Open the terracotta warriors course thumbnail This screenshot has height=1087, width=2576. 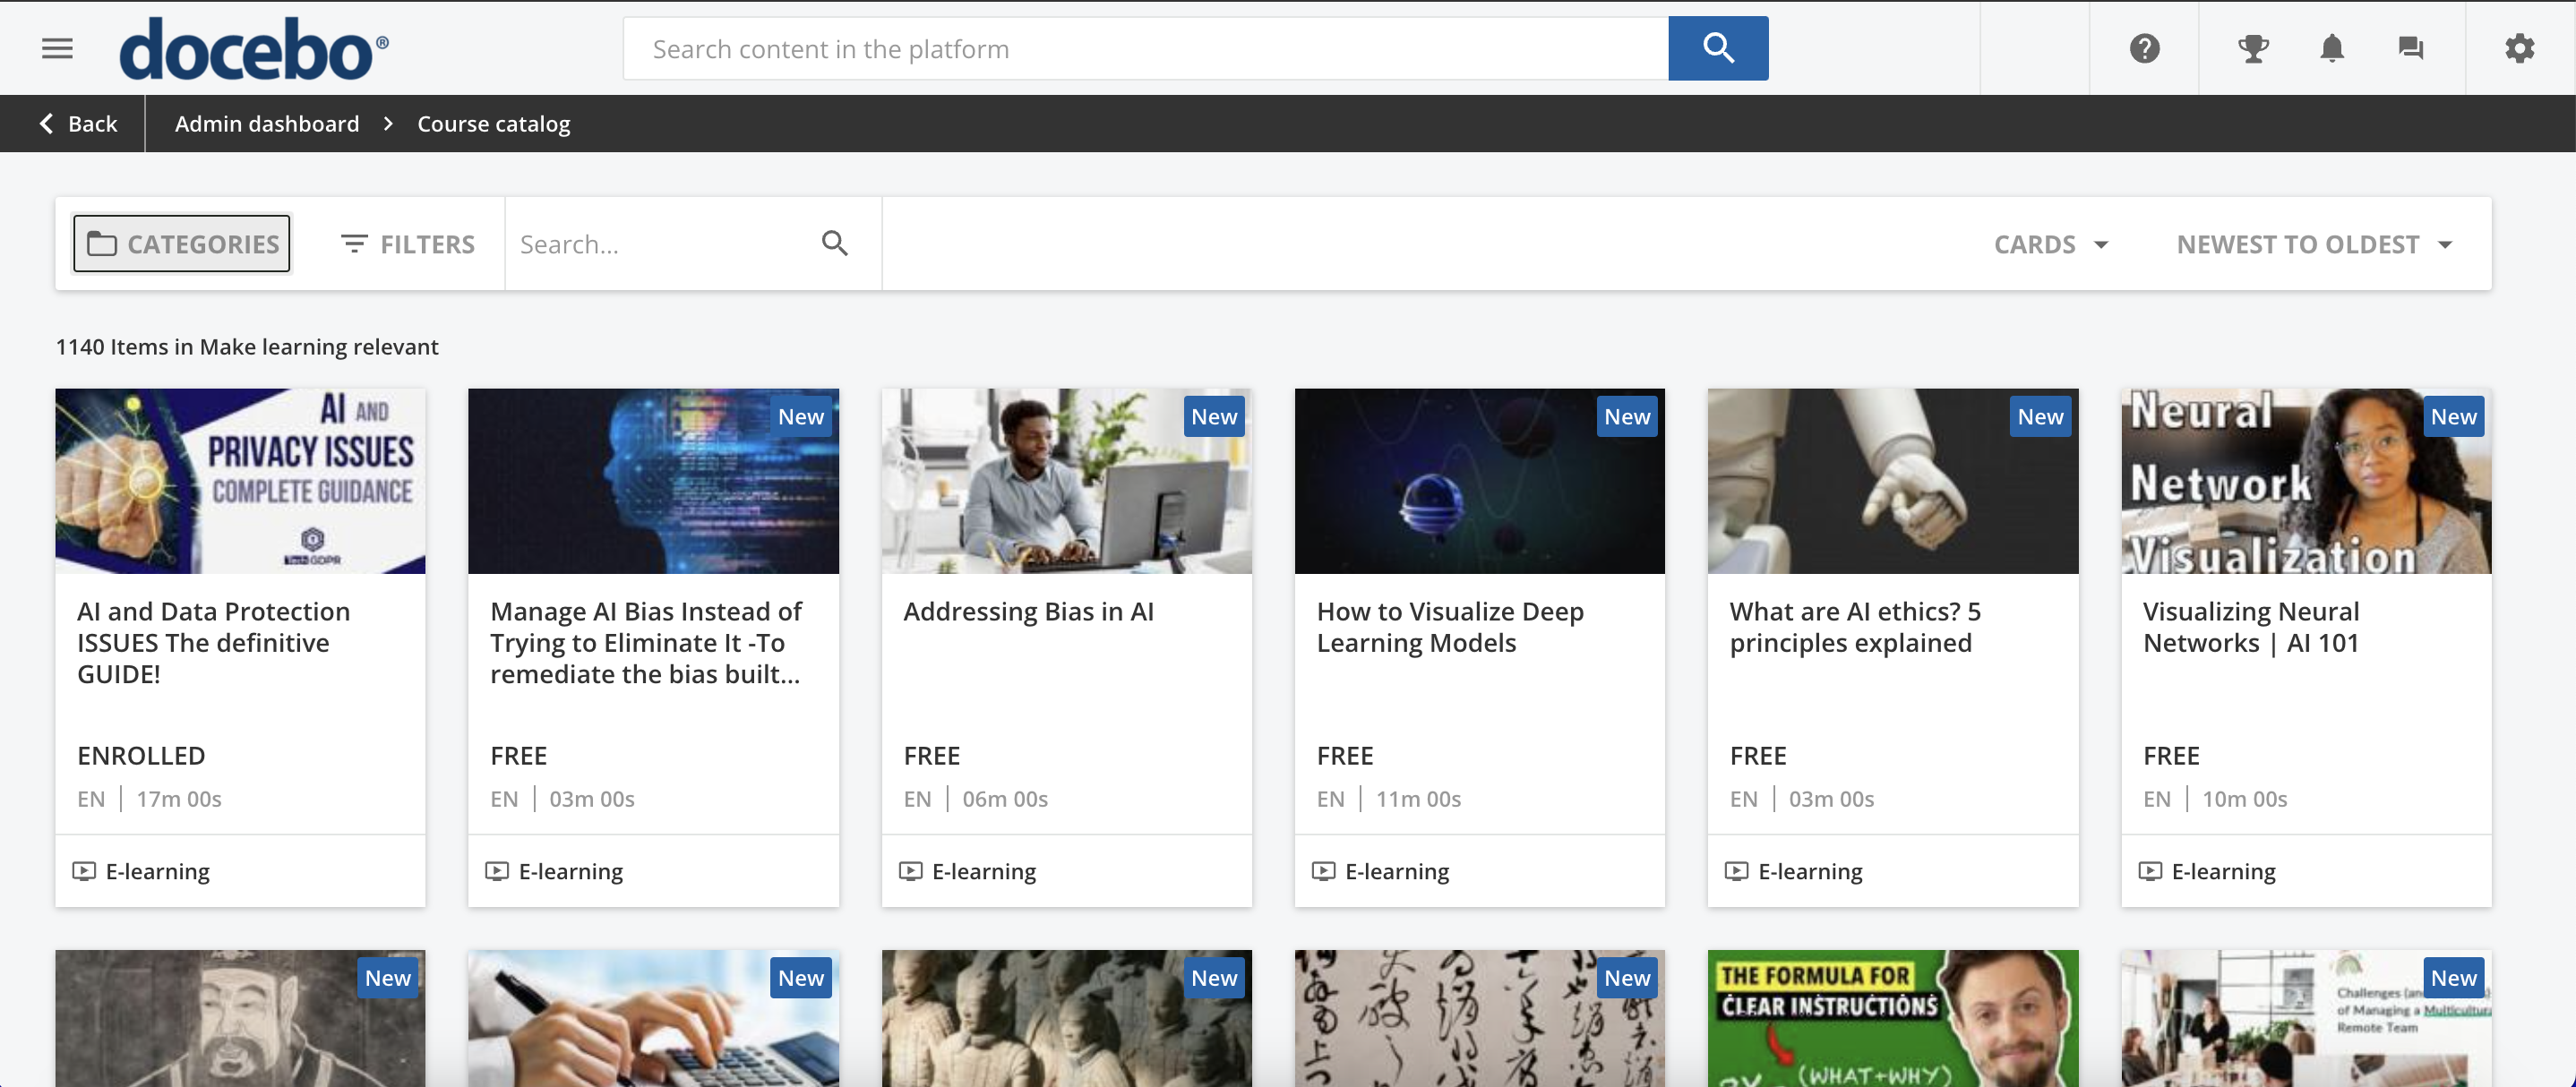(x=1066, y=1018)
